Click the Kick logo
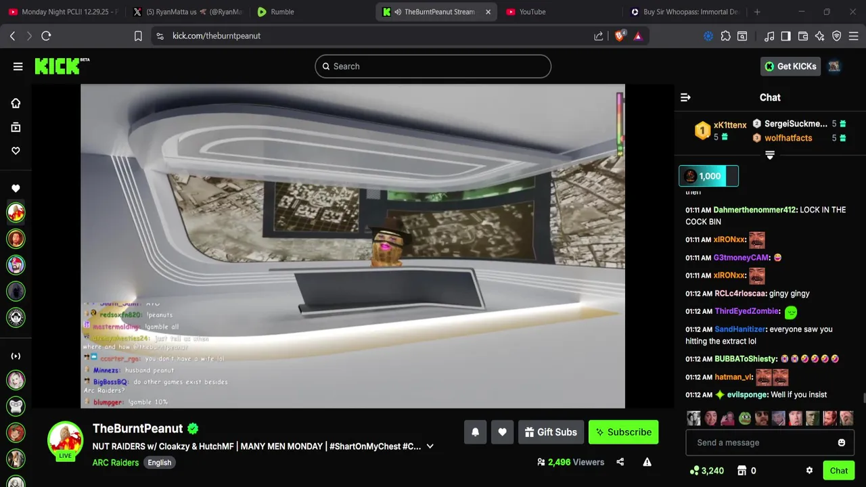This screenshot has height=487, width=866. tap(62, 66)
